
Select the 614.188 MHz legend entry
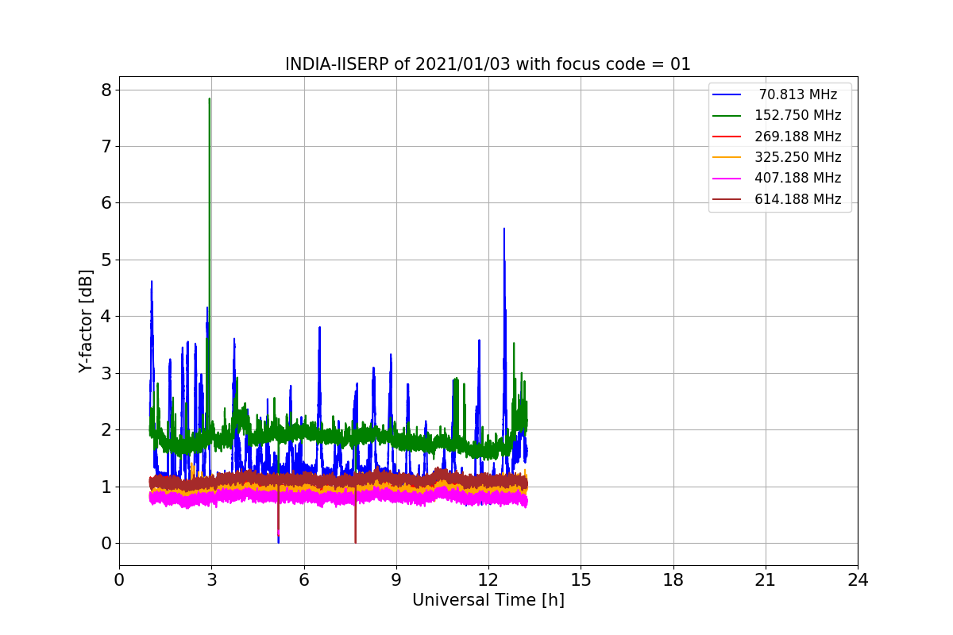click(777, 199)
